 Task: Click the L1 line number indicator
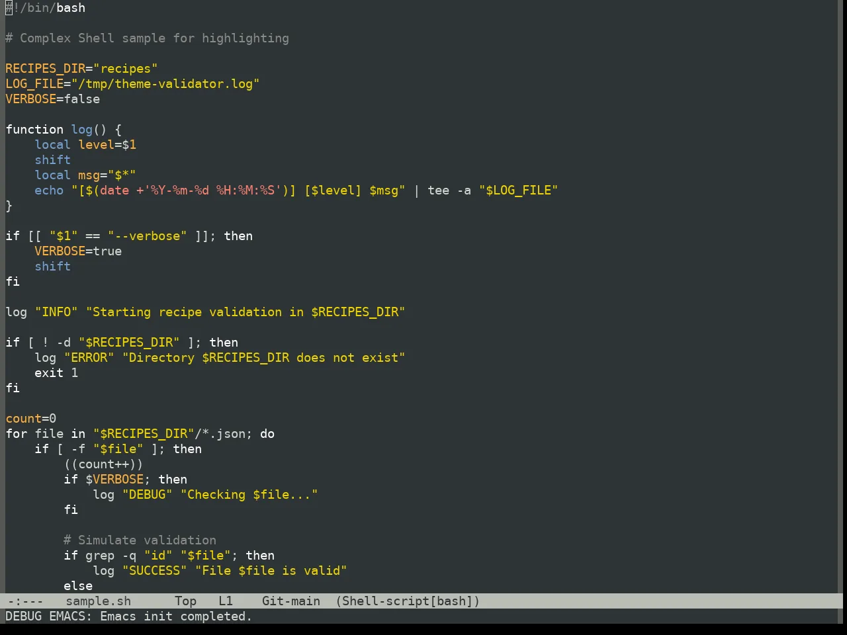click(x=226, y=601)
